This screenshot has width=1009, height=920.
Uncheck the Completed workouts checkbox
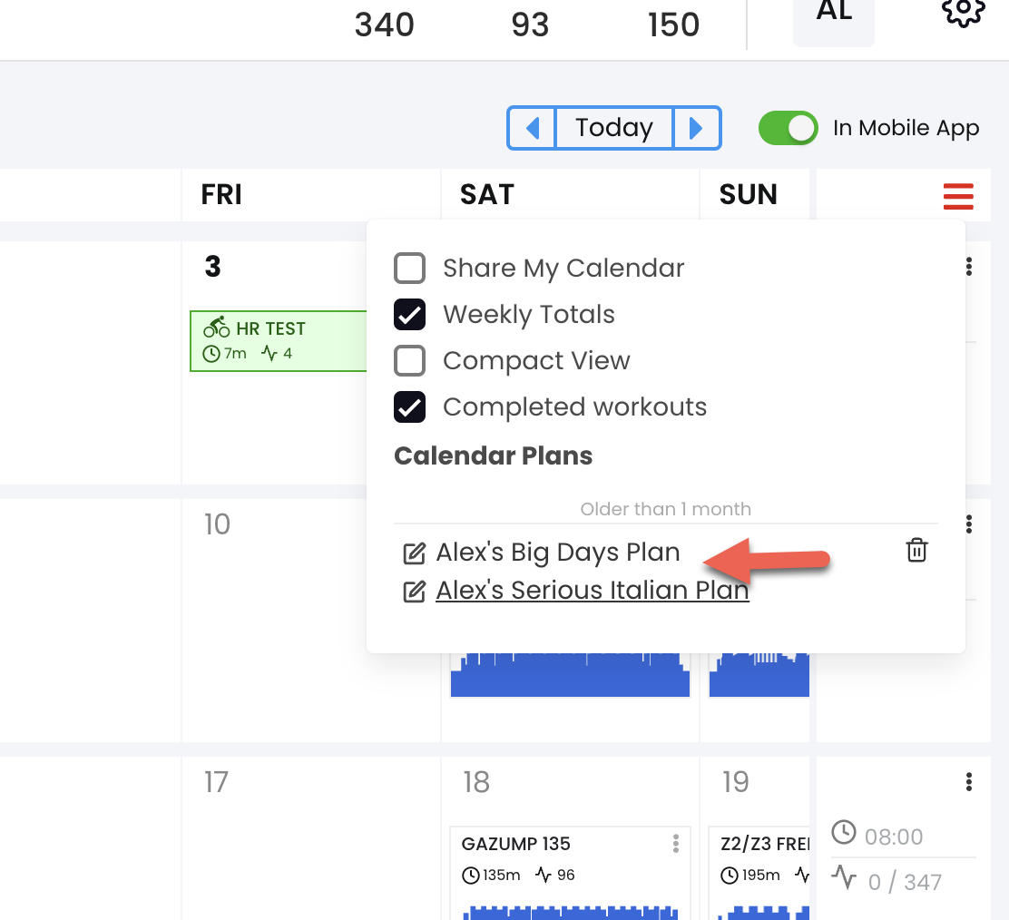[x=409, y=407]
